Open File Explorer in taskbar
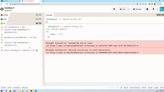This screenshot has height=92, width=164. click(x=23, y=91)
